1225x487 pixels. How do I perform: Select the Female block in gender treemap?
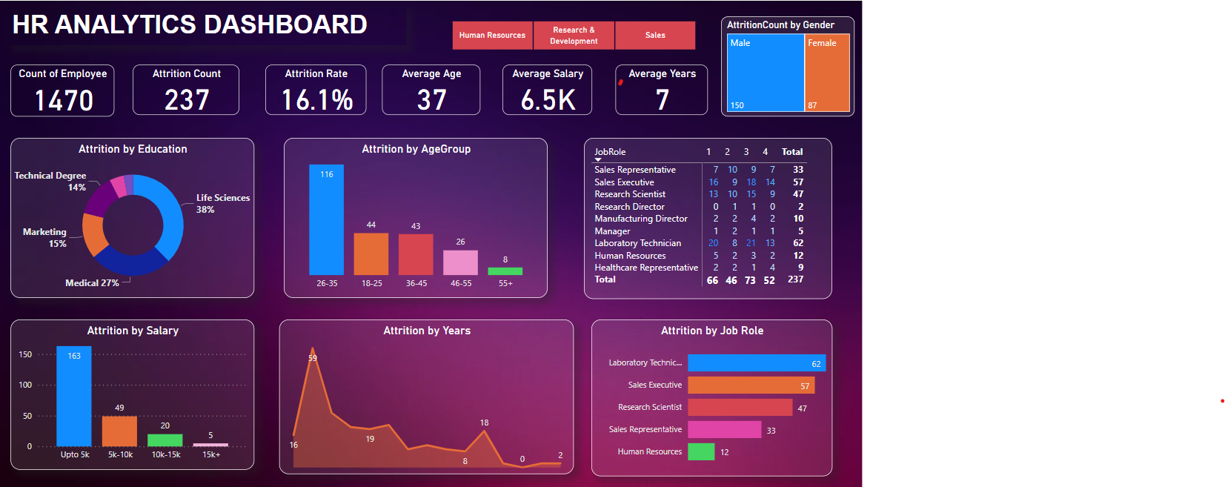pyautogui.click(x=827, y=73)
